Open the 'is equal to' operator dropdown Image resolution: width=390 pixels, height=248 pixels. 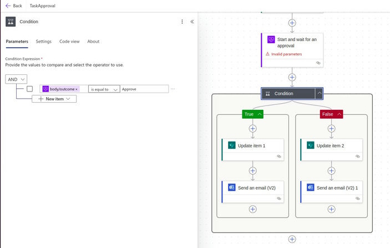click(x=104, y=89)
